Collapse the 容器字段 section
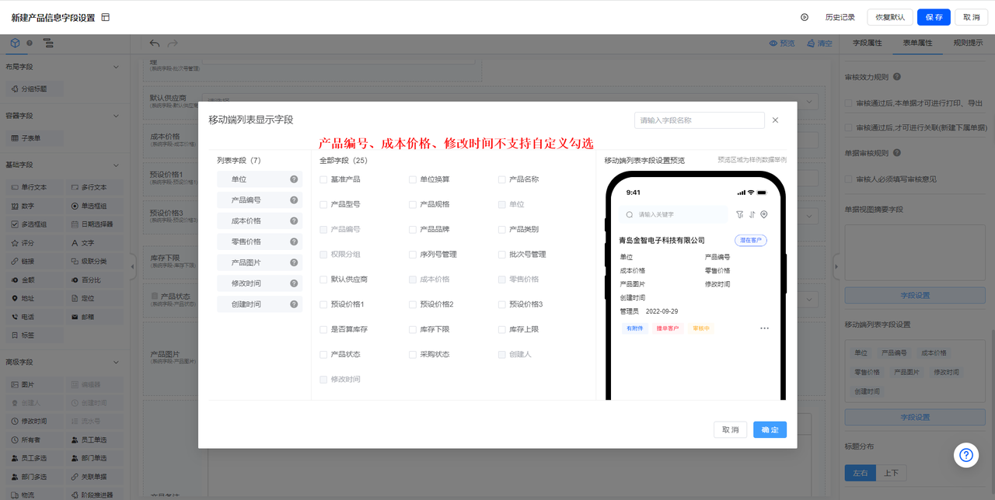This screenshot has height=500, width=995. click(x=117, y=116)
